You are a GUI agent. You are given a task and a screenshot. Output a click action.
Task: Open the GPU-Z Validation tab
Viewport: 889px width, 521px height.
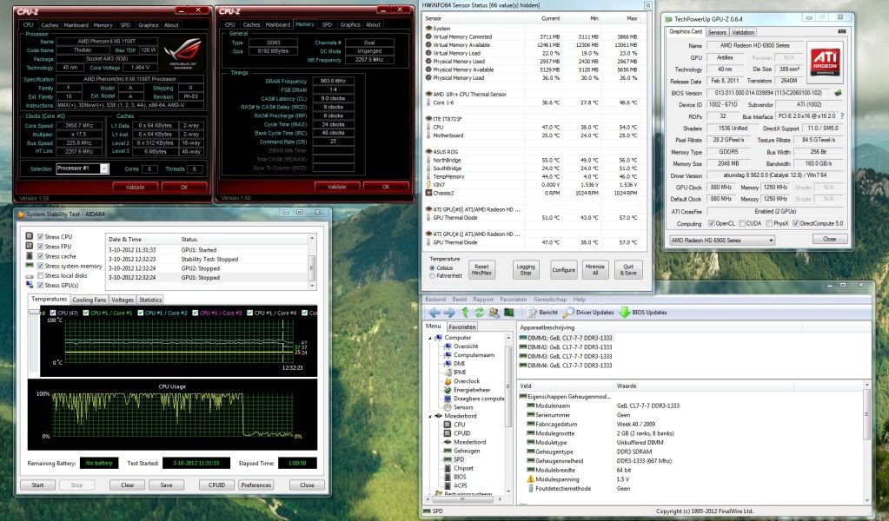[743, 32]
